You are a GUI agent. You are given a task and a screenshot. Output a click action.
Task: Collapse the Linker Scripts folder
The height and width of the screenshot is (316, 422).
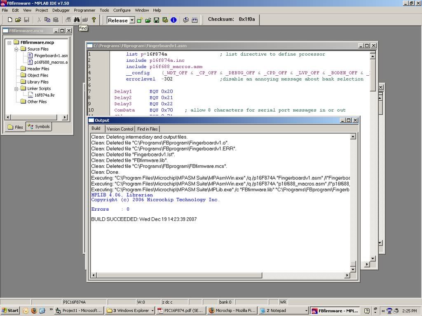point(16,89)
